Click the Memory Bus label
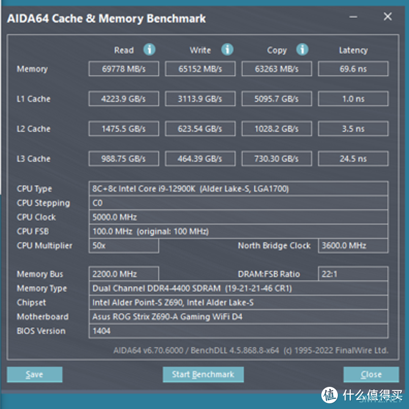 click(x=40, y=274)
